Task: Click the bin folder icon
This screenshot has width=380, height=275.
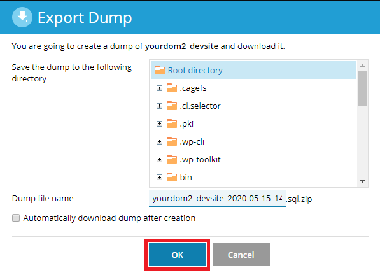Action: click(x=172, y=177)
